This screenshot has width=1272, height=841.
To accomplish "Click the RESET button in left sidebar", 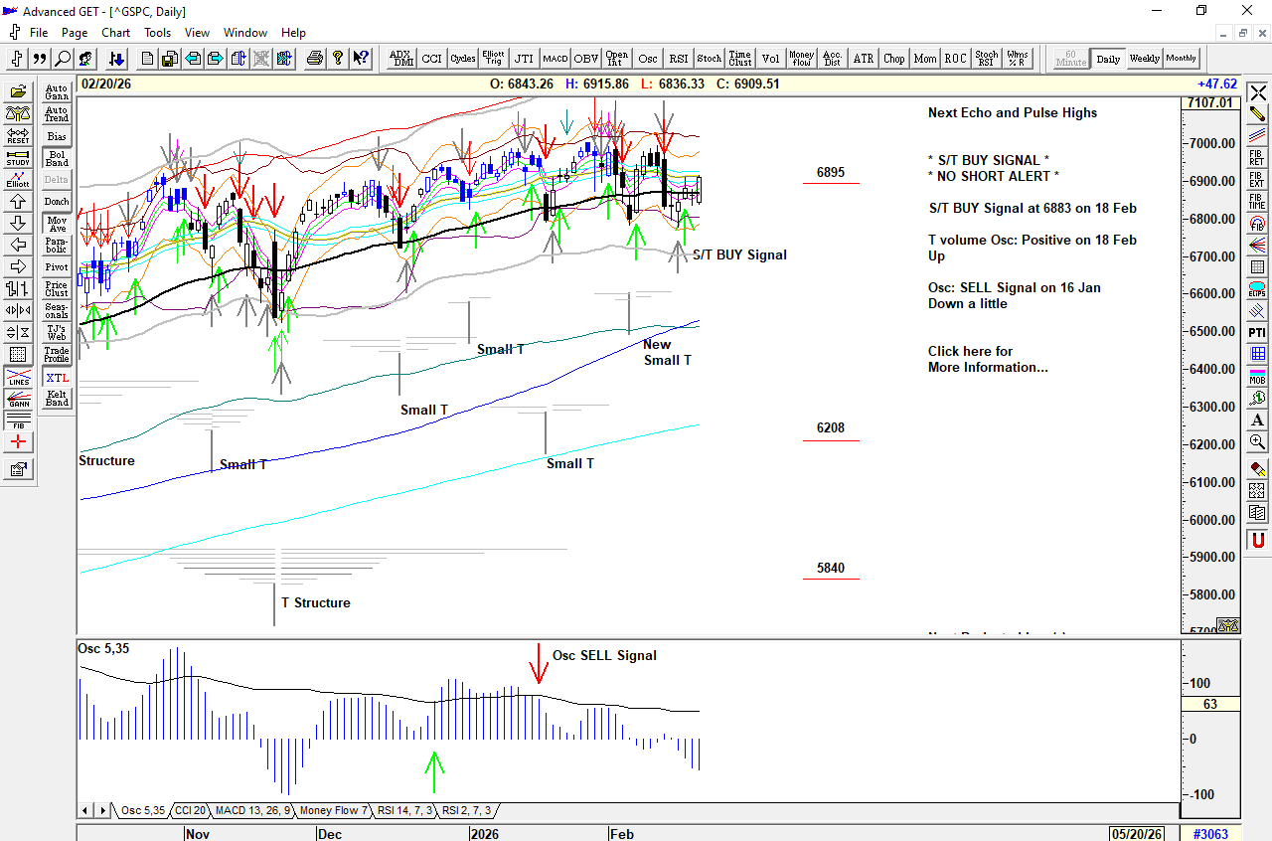I will tap(18, 135).
